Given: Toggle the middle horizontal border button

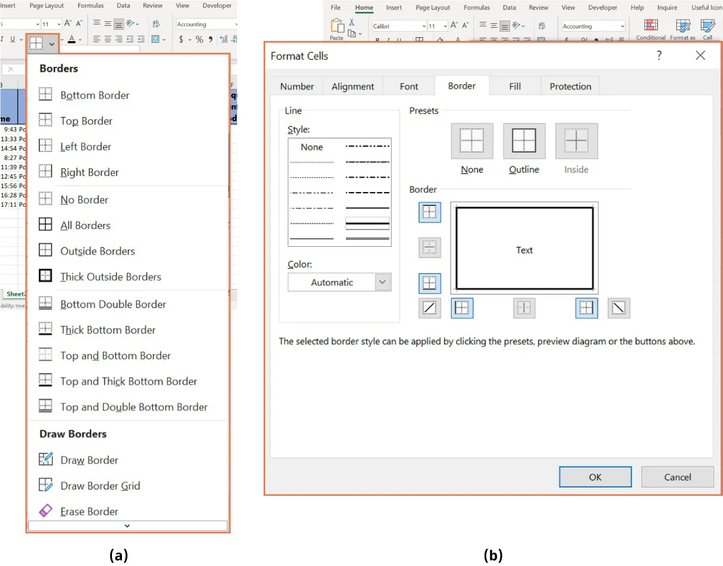Looking at the screenshot, I should point(429,248).
